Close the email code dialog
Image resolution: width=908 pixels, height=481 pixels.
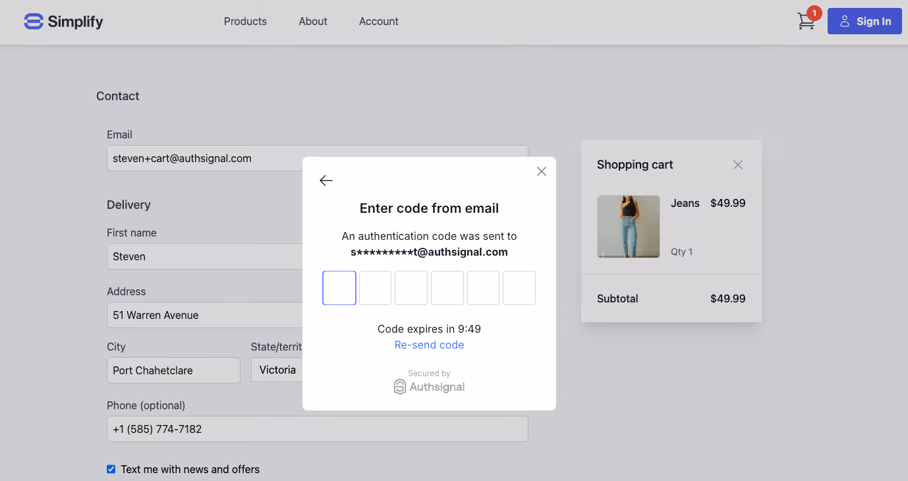[542, 171]
